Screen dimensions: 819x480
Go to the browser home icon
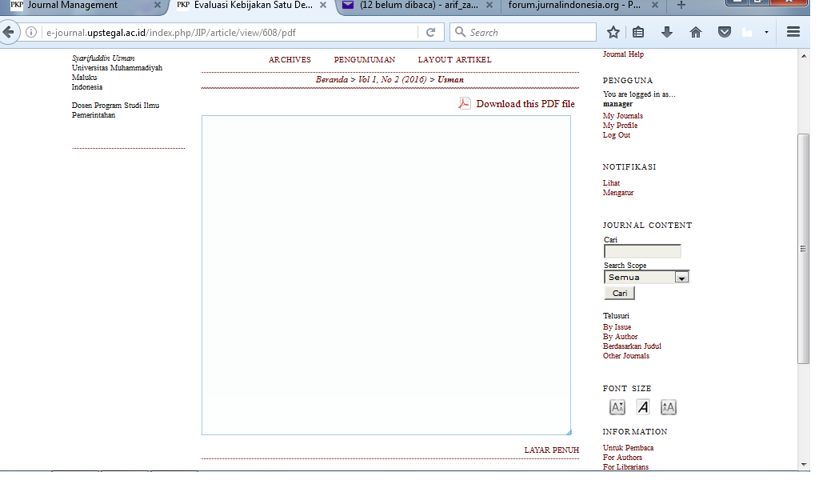tap(696, 33)
